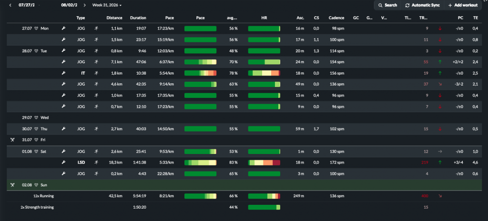Click the strength training icon beside Sun 02.08
Screen dimensions: 488x221
12,185
